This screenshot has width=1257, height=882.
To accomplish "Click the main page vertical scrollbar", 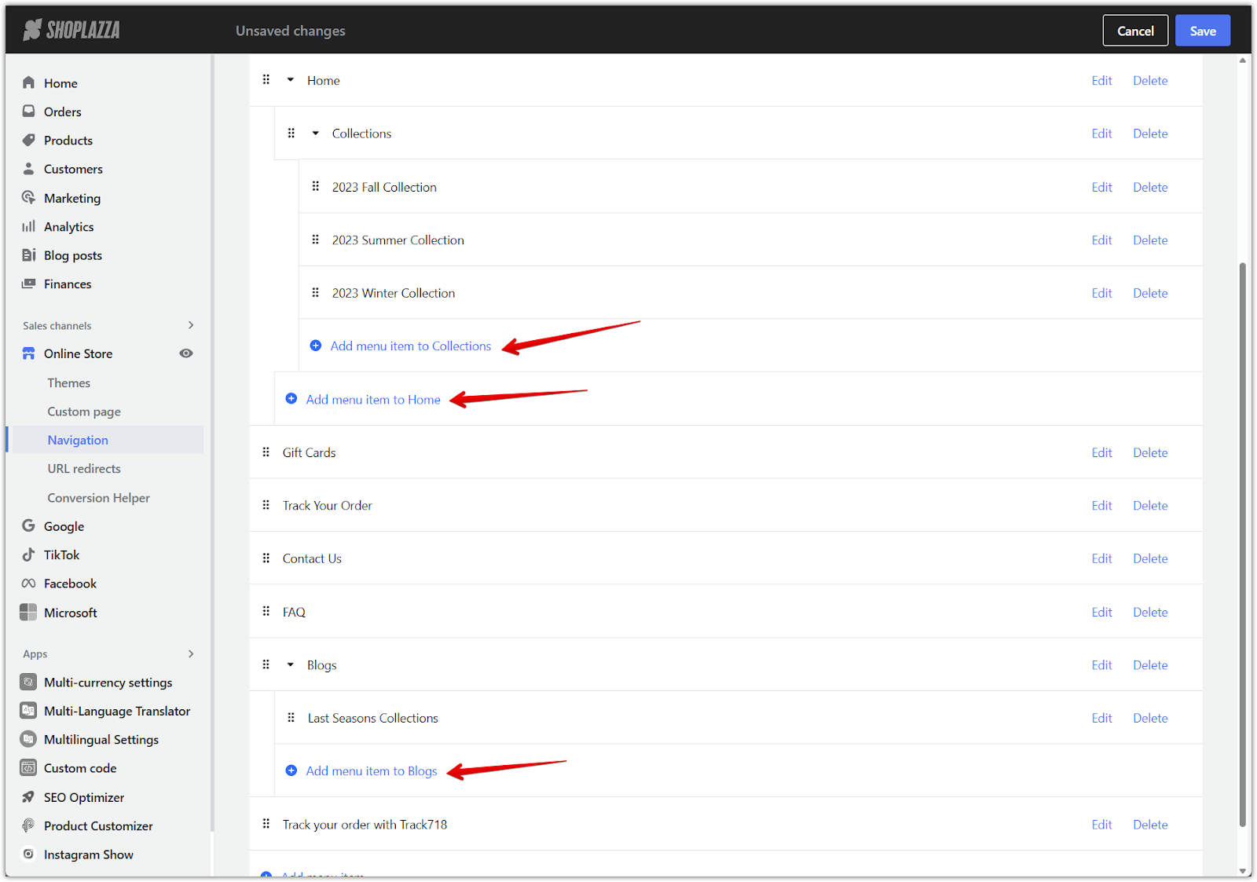I will [1242, 543].
